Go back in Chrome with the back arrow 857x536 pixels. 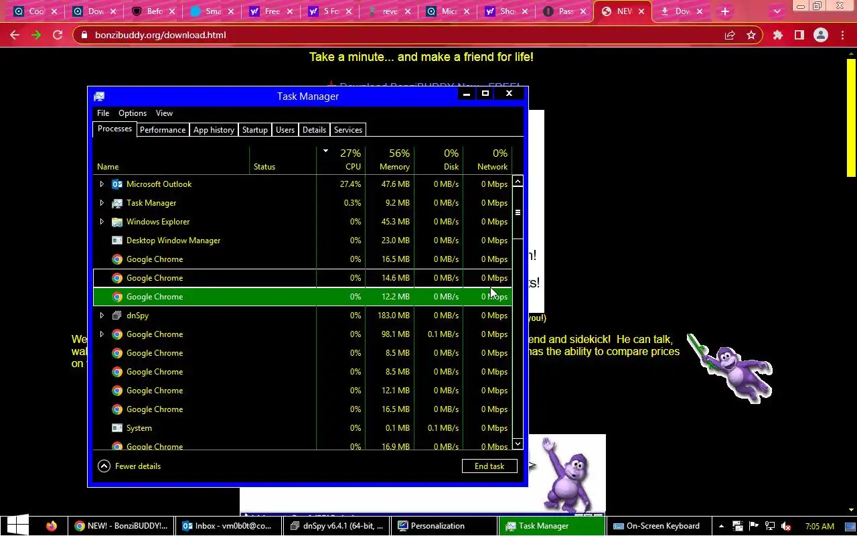pyautogui.click(x=15, y=35)
